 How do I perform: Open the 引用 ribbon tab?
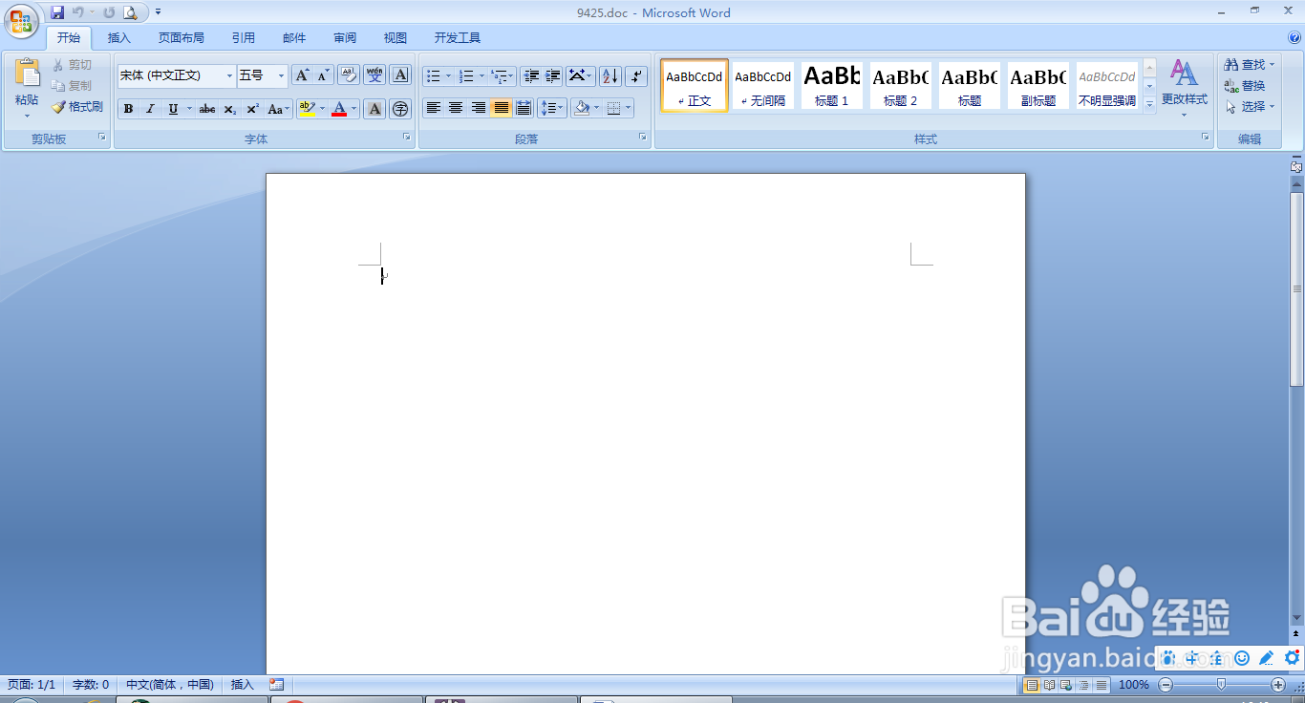tap(244, 38)
